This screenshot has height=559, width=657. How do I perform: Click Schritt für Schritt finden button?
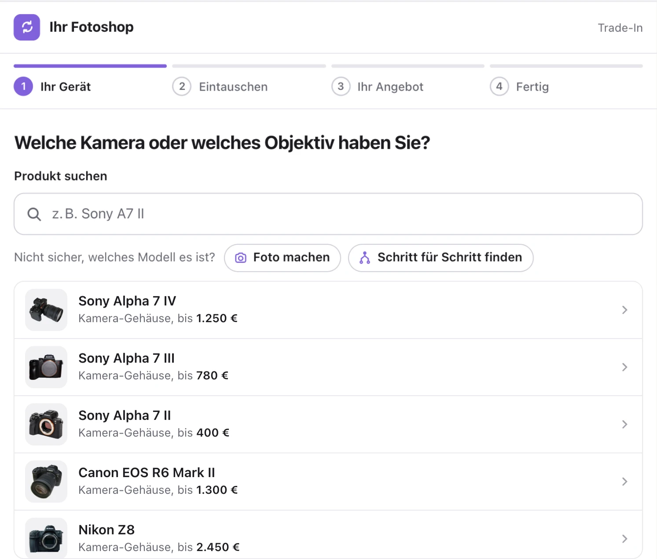tap(441, 258)
